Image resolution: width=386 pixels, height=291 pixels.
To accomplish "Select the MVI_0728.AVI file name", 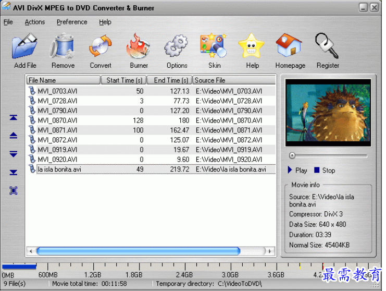I will pos(57,101).
